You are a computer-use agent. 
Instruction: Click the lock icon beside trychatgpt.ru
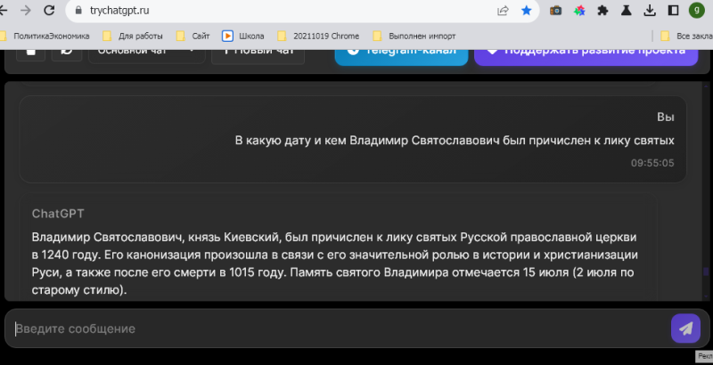[78, 11]
